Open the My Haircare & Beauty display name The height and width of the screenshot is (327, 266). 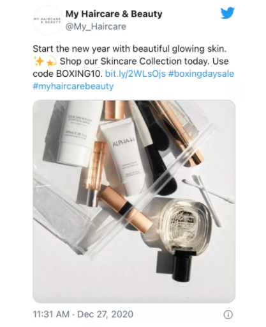click(x=114, y=14)
